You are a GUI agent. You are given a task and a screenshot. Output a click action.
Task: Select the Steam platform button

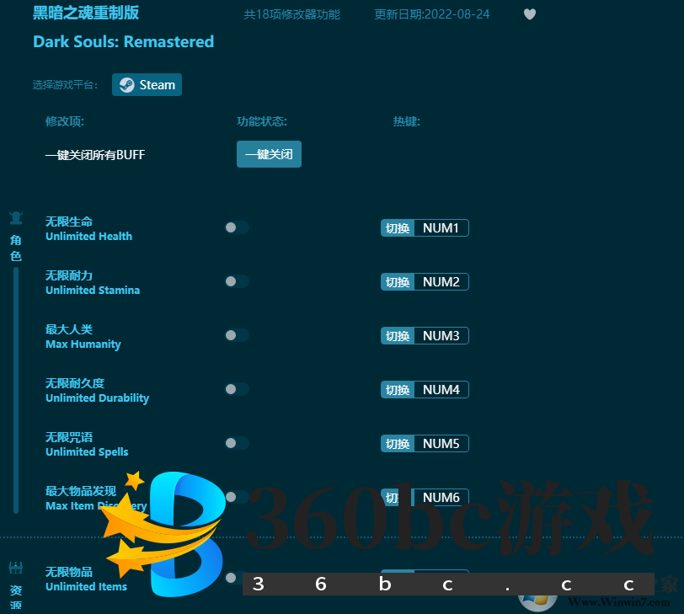pyautogui.click(x=147, y=84)
